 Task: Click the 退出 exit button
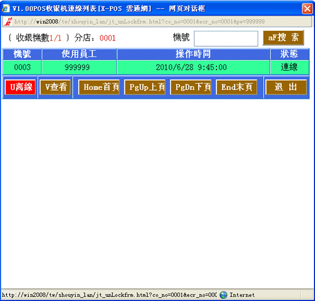click(286, 87)
